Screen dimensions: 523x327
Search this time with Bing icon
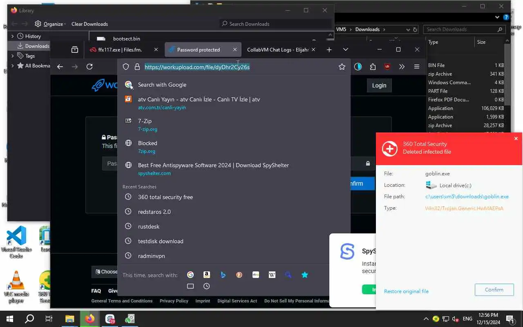pyautogui.click(x=223, y=275)
